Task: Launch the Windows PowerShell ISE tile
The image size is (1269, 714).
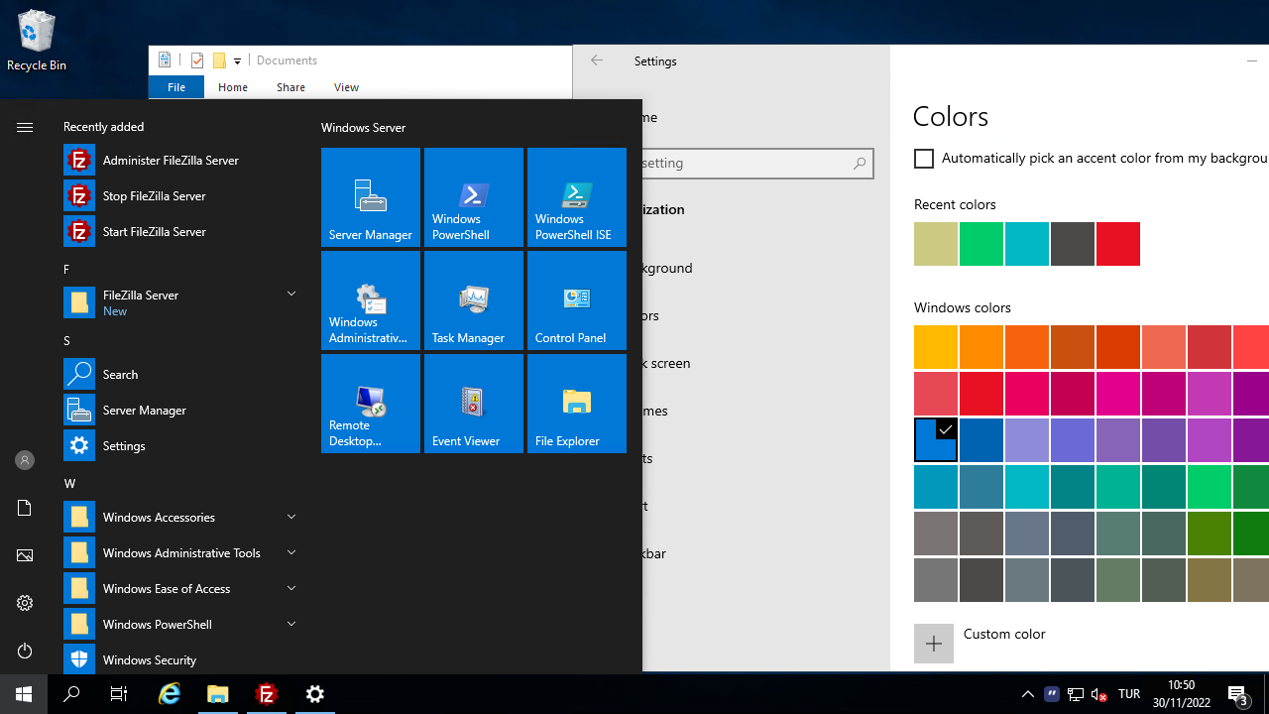Action: (577, 197)
